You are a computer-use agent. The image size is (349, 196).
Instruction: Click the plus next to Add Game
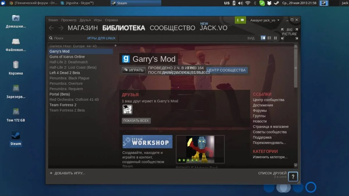51,173
